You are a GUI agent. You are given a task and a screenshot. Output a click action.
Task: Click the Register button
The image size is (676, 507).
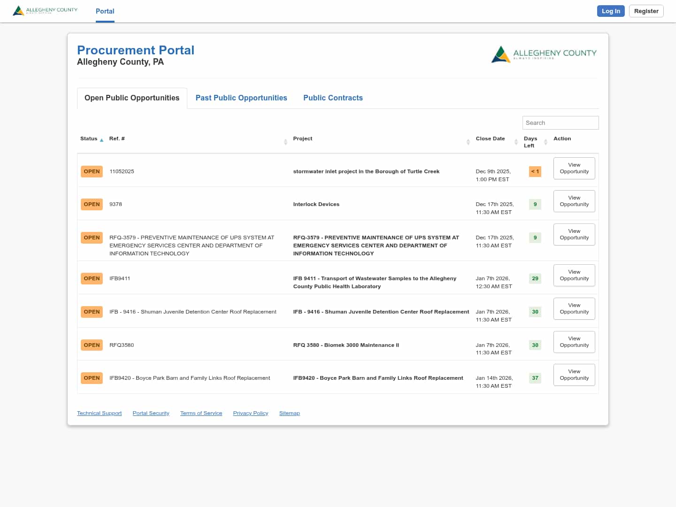point(646,11)
